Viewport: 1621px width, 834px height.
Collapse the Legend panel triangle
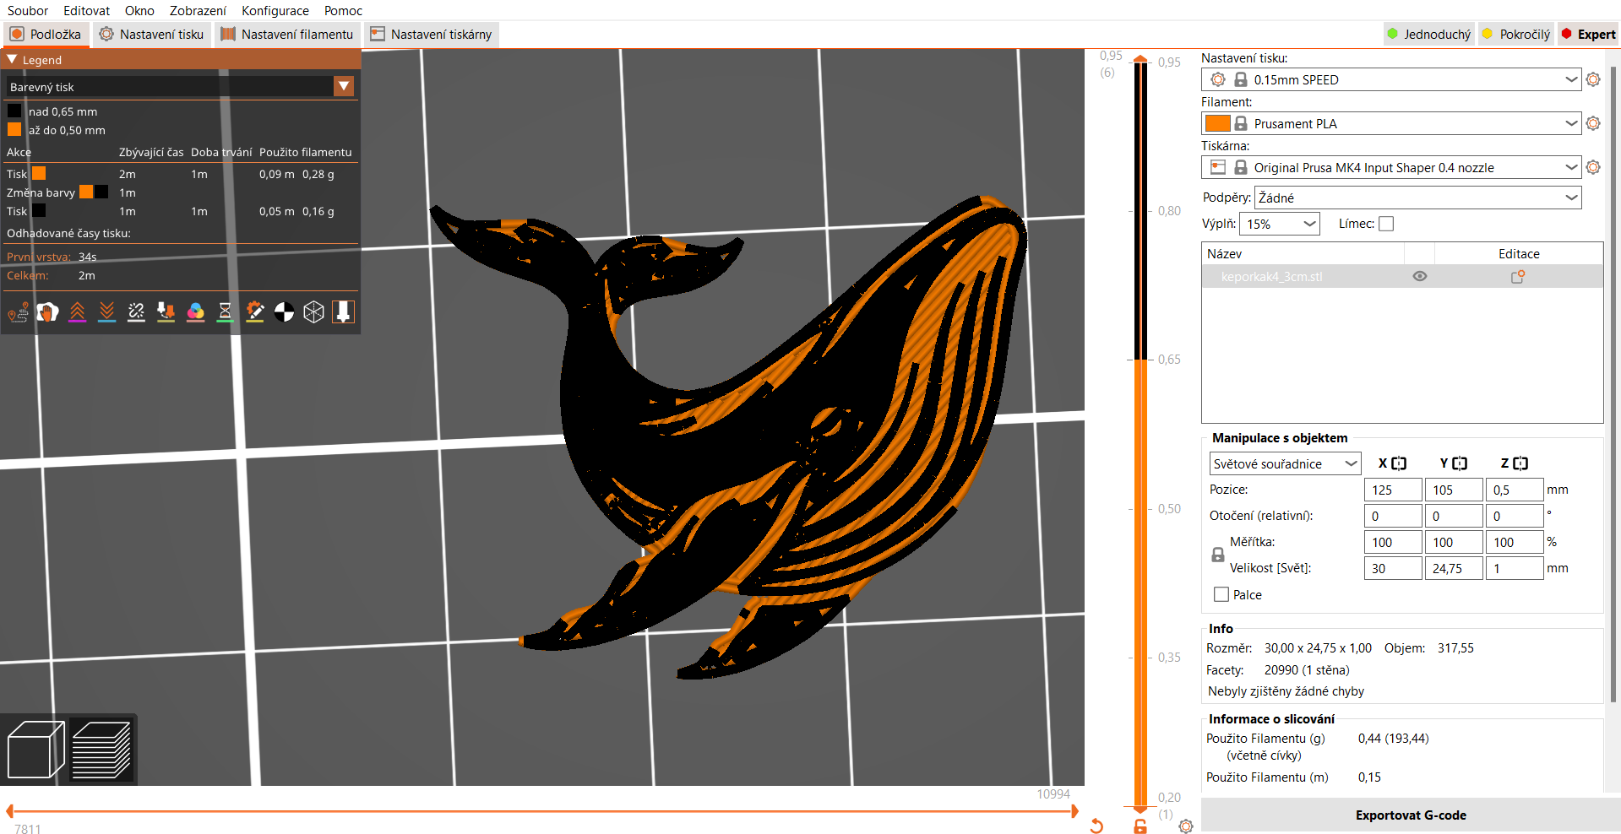[12, 60]
